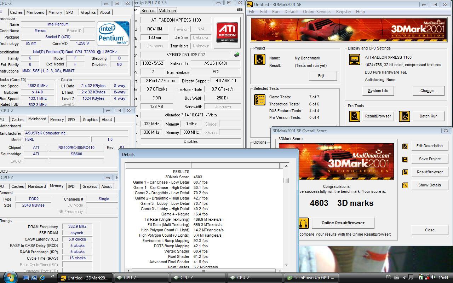Open the Edit menu in 3DMark2001
The height and width of the screenshot is (283, 453).
[264, 12]
